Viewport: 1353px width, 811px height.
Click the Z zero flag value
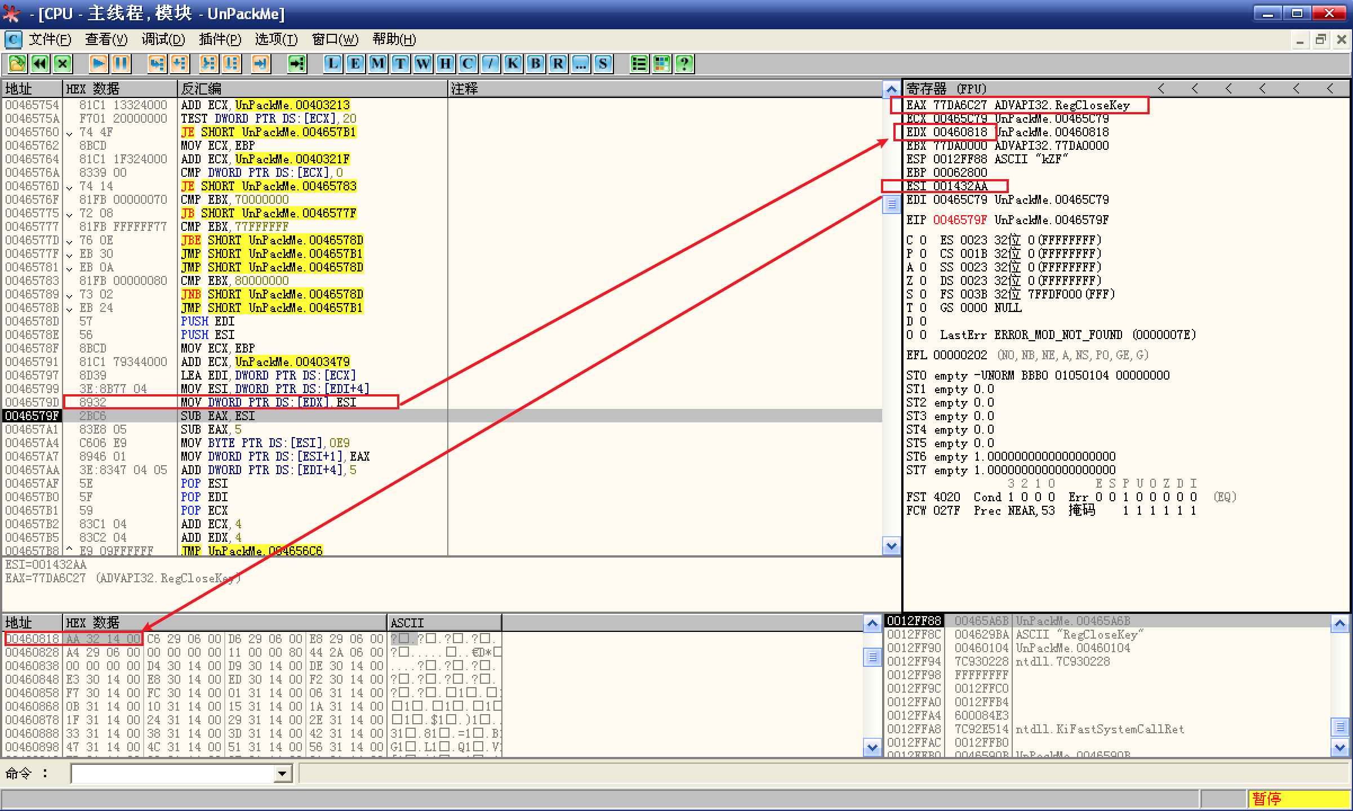pos(923,280)
